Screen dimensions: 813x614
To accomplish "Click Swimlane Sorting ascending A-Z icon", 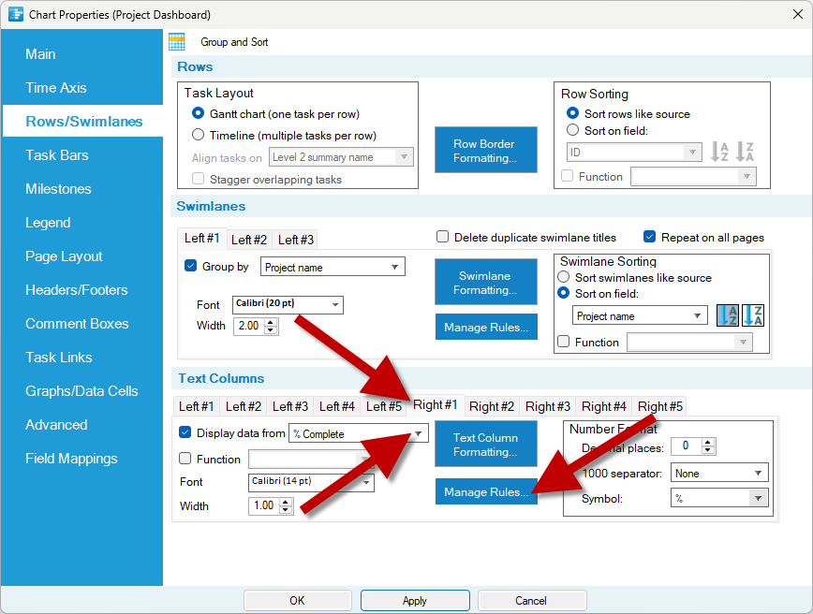I will [728, 315].
